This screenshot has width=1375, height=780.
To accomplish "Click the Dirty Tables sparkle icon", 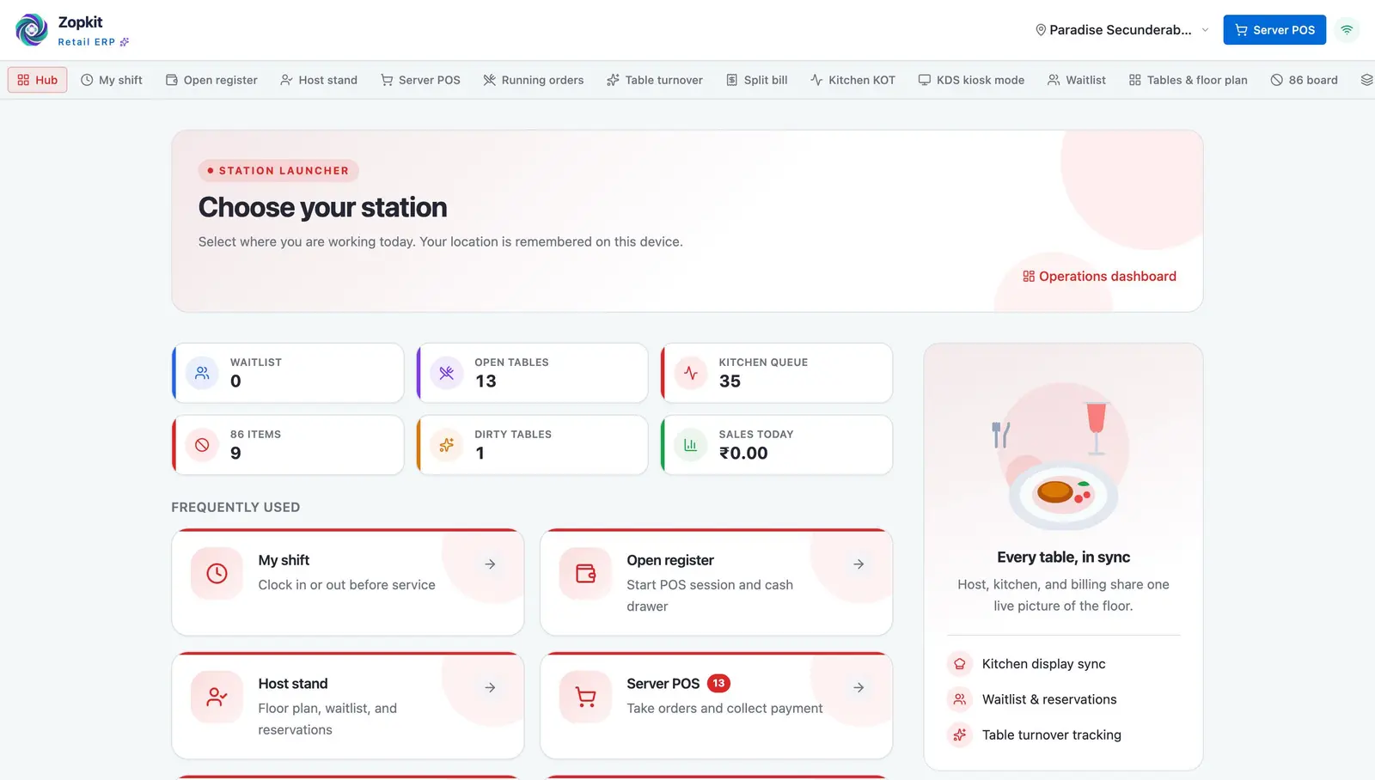I will coord(447,445).
